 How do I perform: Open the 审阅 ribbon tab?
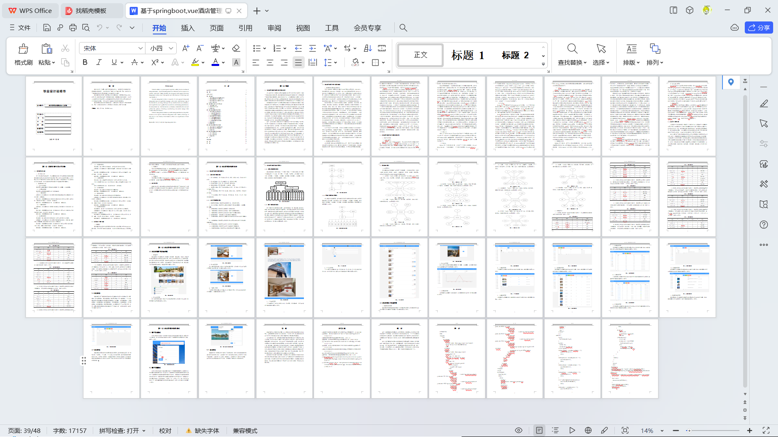tap(274, 28)
